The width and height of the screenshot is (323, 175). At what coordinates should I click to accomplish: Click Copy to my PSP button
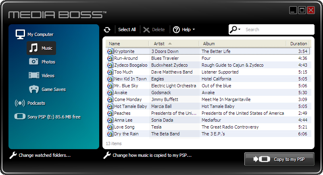279,159
